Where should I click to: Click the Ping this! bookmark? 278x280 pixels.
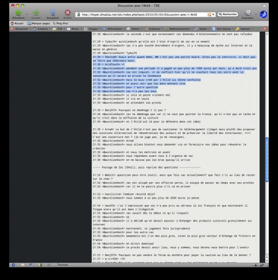pyautogui.click(x=60, y=23)
